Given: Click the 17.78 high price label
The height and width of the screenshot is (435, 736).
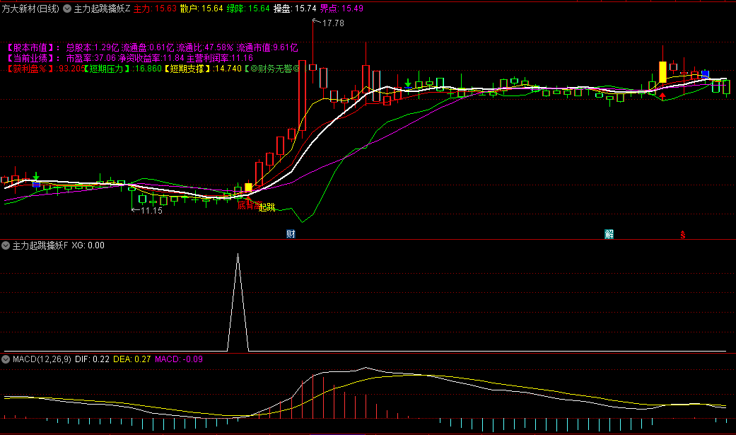Looking at the screenshot, I should pyautogui.click(x=332, y=23).
